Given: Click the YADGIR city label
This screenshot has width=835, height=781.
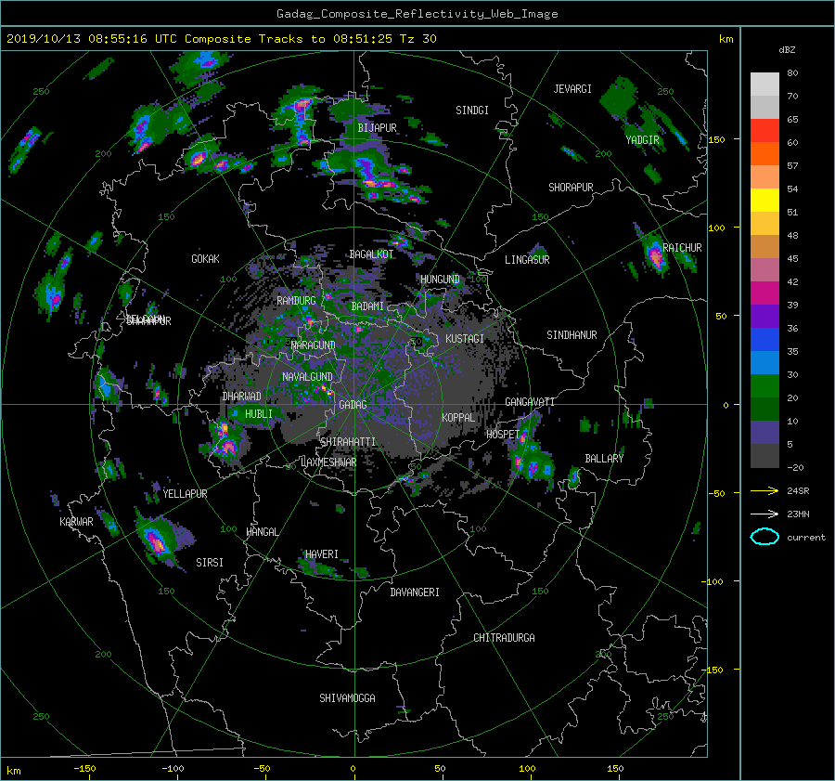Looking at the screenshot, I should pos(642,140).
